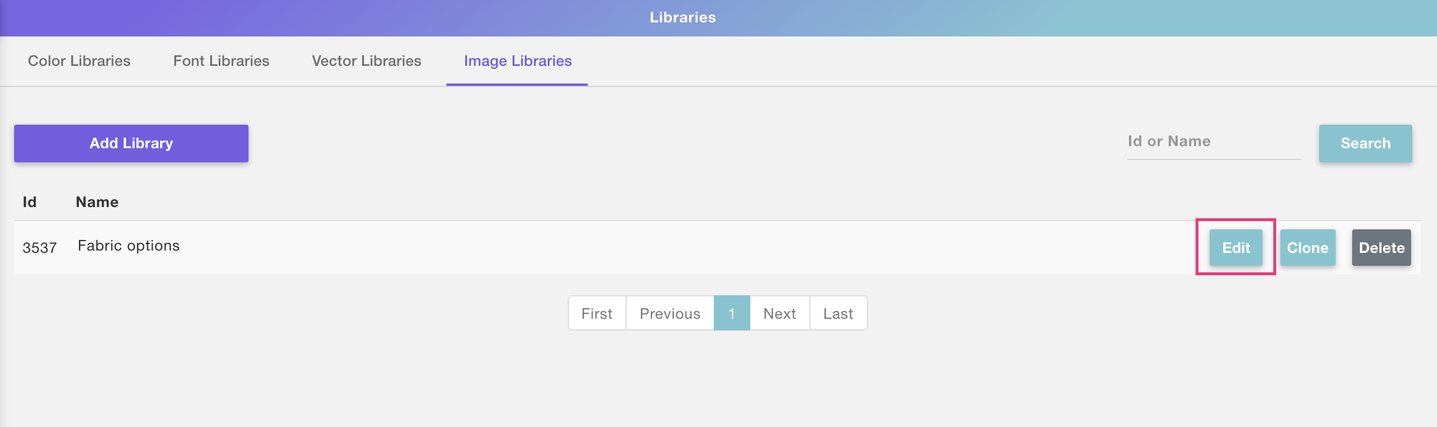The height and width of the screenshot is (427, 1437).
Task: Go to the First page
Action: click(x=597, y=313)
